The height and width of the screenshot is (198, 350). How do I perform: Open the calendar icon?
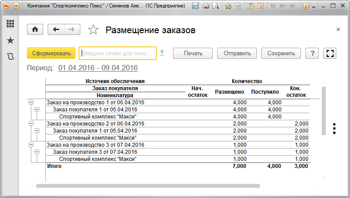[x=260, y=6]
